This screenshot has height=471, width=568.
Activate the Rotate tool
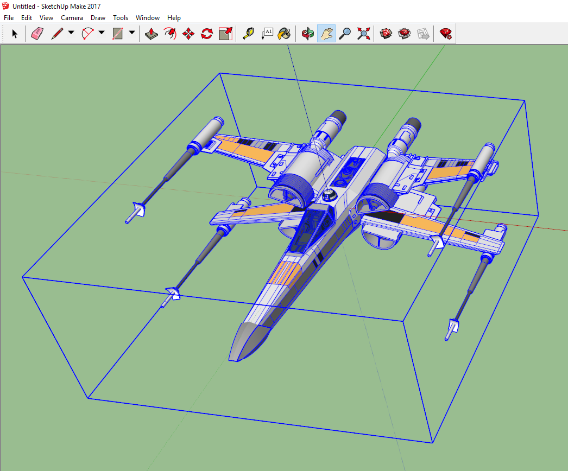click(207, 34)
